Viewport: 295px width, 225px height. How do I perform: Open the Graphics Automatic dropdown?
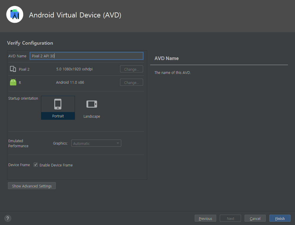pyautogui.click(x=96, y=143)
